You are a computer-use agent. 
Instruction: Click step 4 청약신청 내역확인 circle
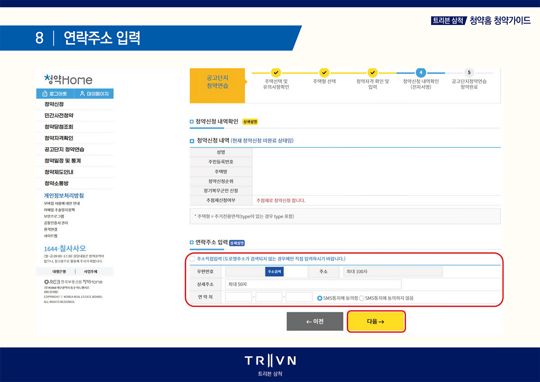(x=420, y=73)
